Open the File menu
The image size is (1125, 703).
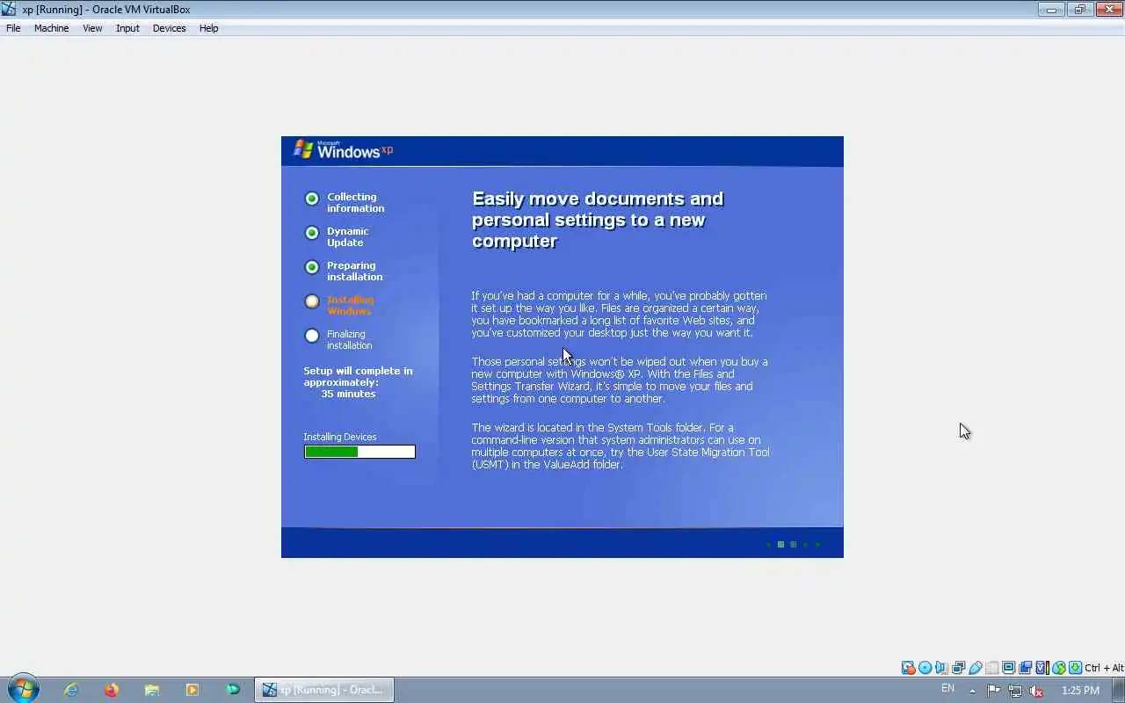coord(13,28)
